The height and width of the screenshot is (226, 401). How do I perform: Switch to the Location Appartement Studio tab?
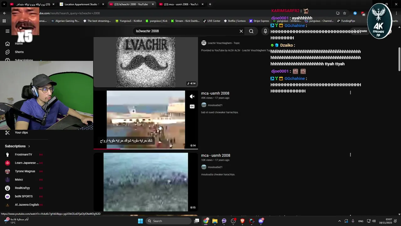[81, 4]
